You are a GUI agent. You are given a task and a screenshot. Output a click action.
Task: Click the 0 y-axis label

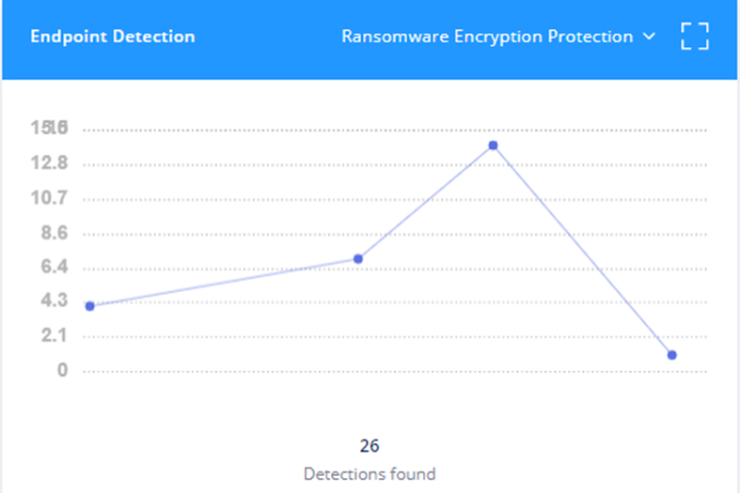(62, 371)
